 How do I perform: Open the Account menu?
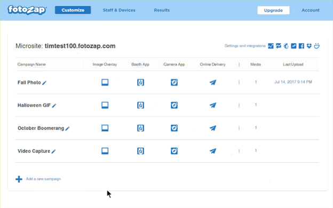pos(311,10)
